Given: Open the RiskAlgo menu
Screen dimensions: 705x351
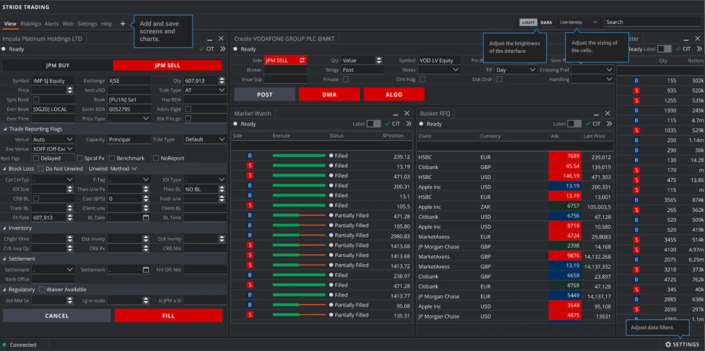Looking at the screenshot, I should [30, 24].
